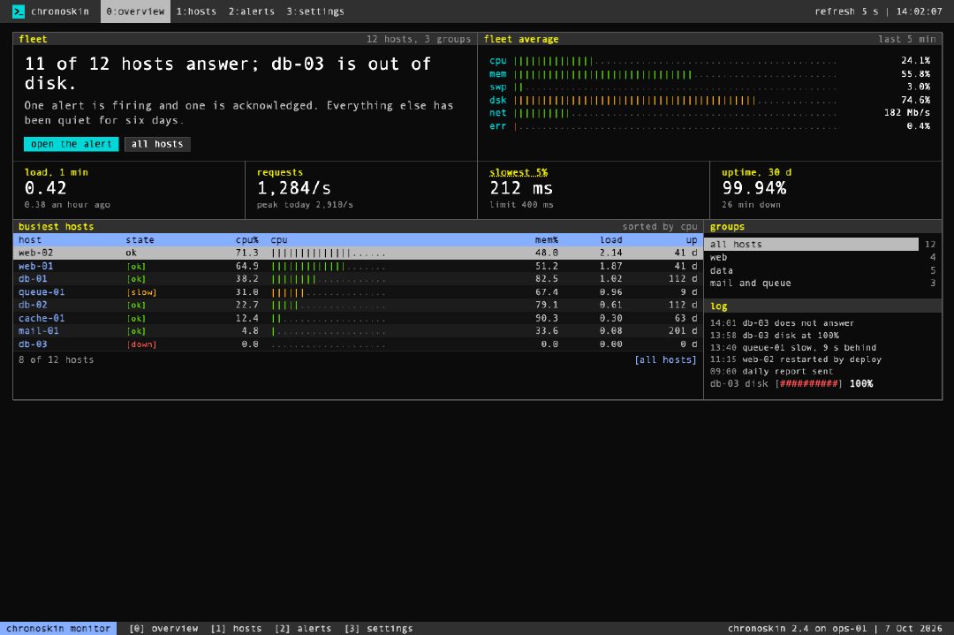
Task: Open the 2:alerts tab
Action: (x=251, y=11)
